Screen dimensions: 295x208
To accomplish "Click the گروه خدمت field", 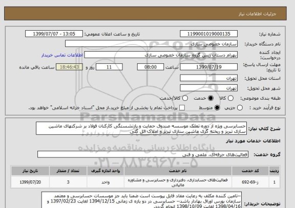I will pyautogui.click(x=143, y=154).
